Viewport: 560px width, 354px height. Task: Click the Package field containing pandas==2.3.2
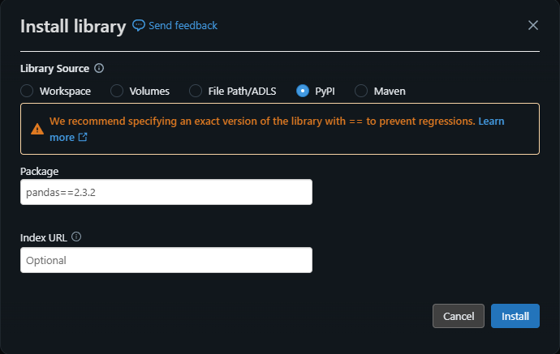pos(166,192)
